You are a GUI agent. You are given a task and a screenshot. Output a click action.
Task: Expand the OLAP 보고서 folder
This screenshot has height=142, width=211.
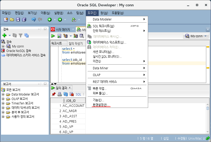tap(3, 99)
